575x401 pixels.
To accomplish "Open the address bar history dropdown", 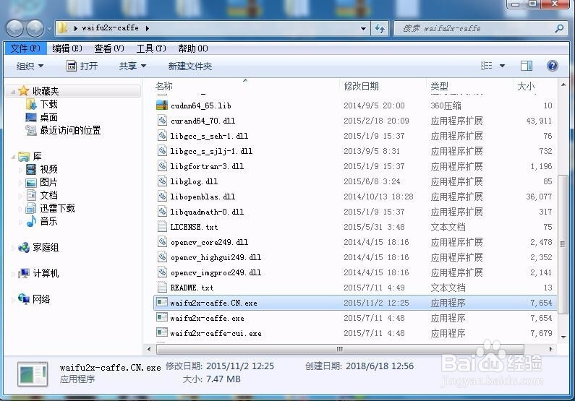I will point(363,28).
